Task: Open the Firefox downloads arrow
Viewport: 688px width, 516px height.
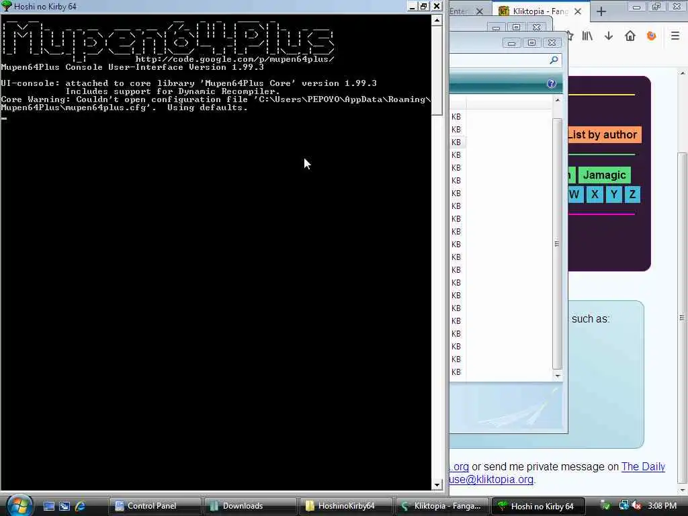Action: (x=609, y=36)
